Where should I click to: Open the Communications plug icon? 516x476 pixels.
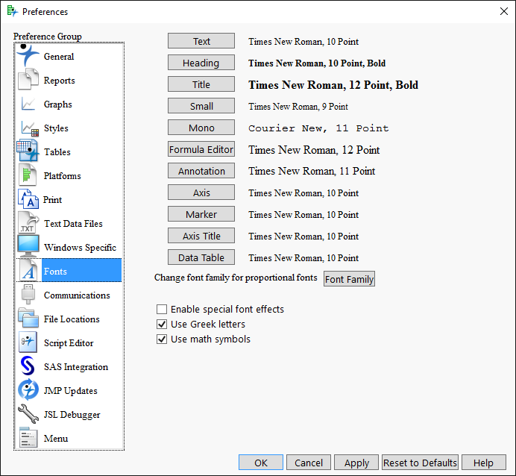[x=28, y=294]
